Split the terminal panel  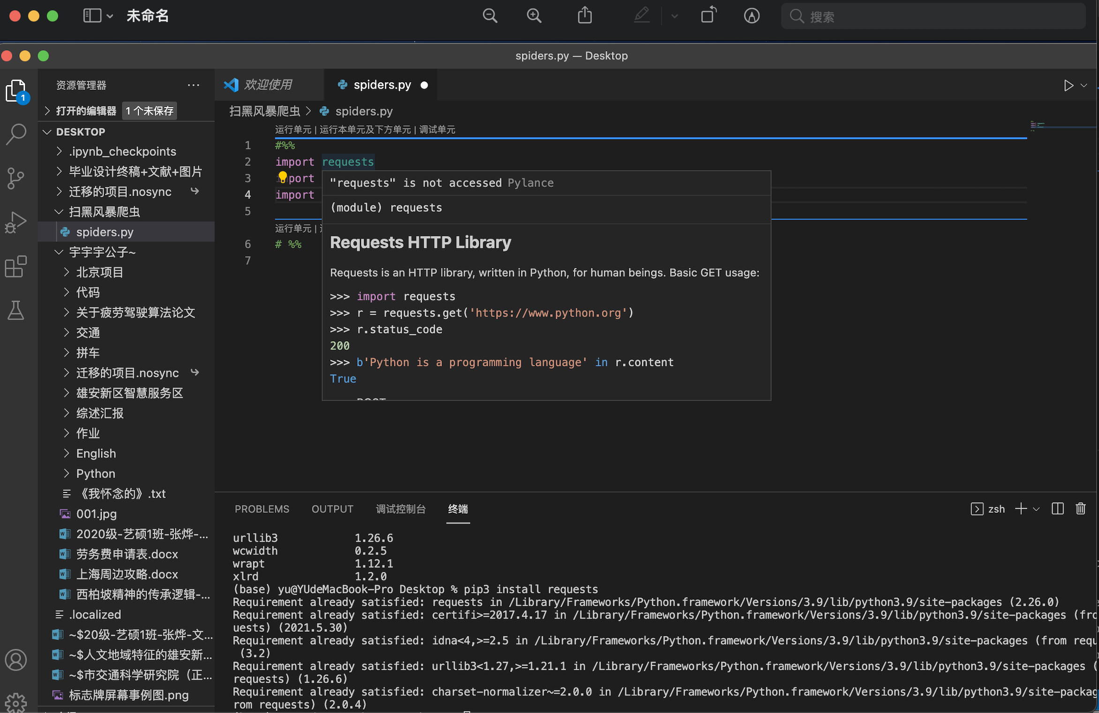click(x=1058, y=509)
